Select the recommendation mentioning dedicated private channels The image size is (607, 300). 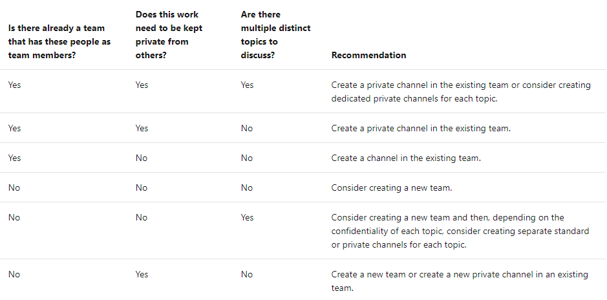[x=460, y=92]
